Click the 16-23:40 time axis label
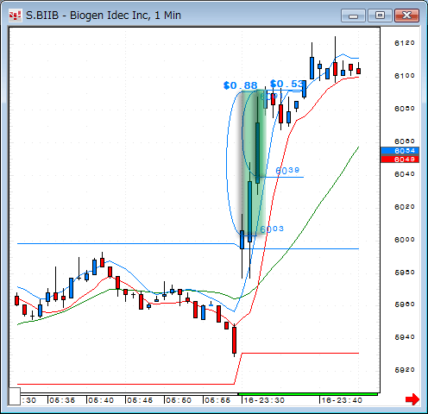The width and height of the screenshot is (428, 414). [342, 400]
